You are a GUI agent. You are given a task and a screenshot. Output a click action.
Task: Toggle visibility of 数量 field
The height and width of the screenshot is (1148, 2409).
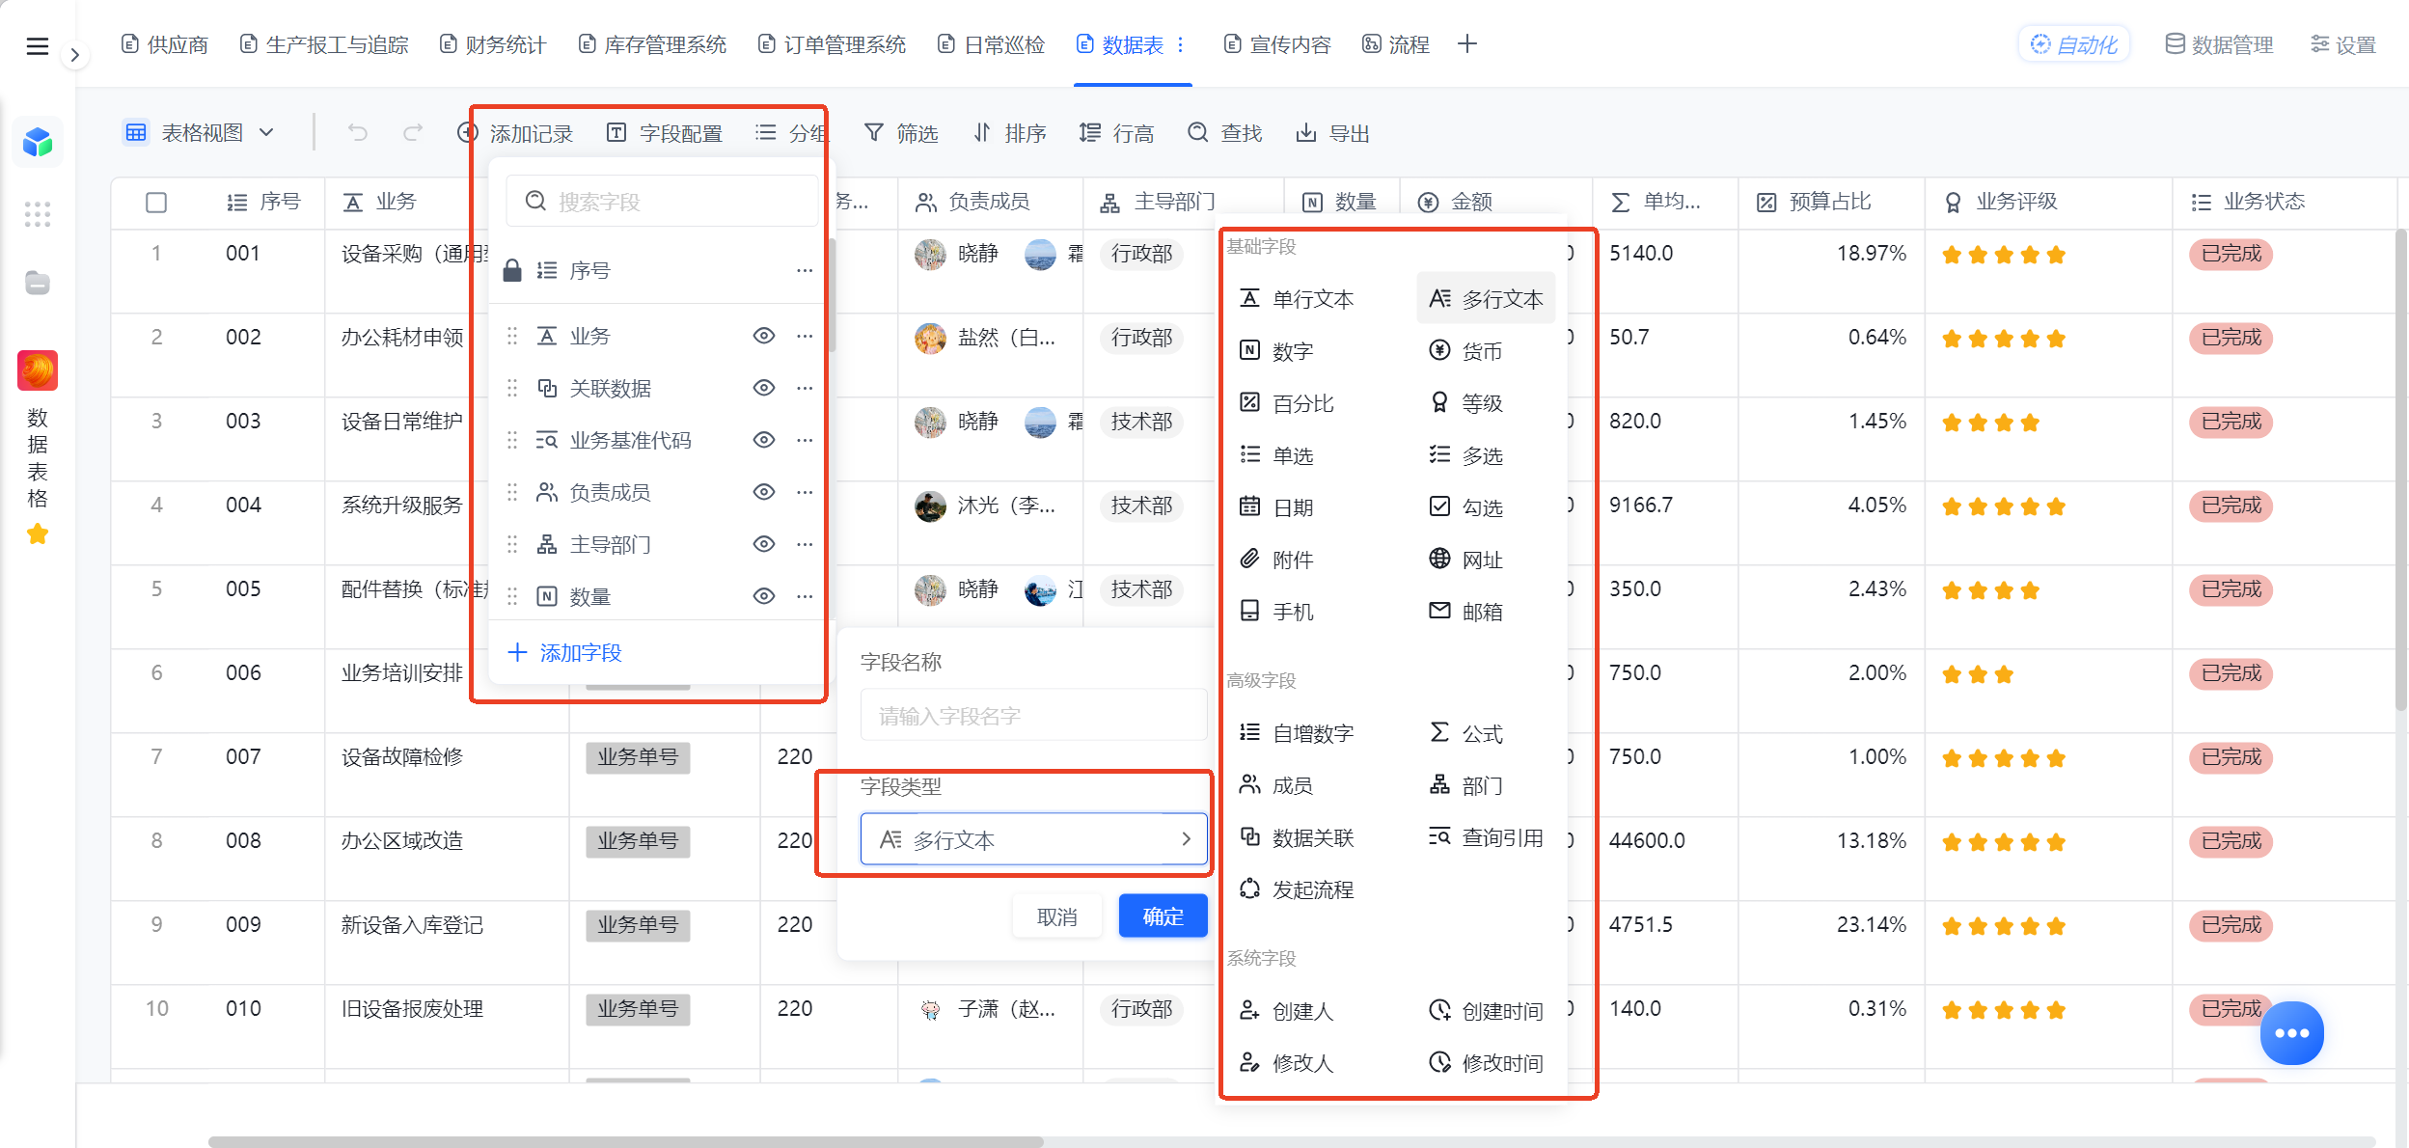764,596
